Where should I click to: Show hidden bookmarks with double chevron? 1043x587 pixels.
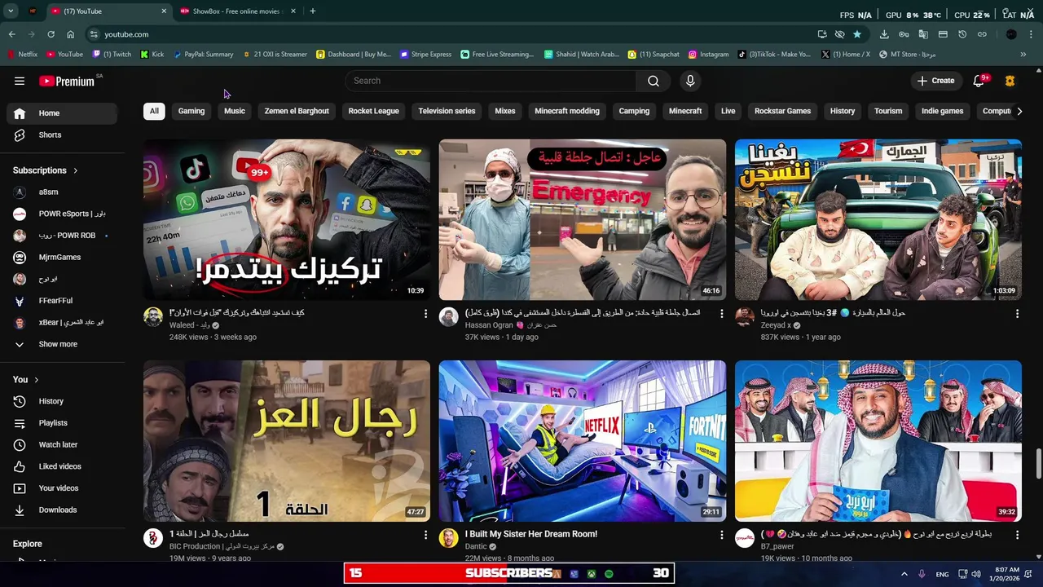click(1023, 55)
